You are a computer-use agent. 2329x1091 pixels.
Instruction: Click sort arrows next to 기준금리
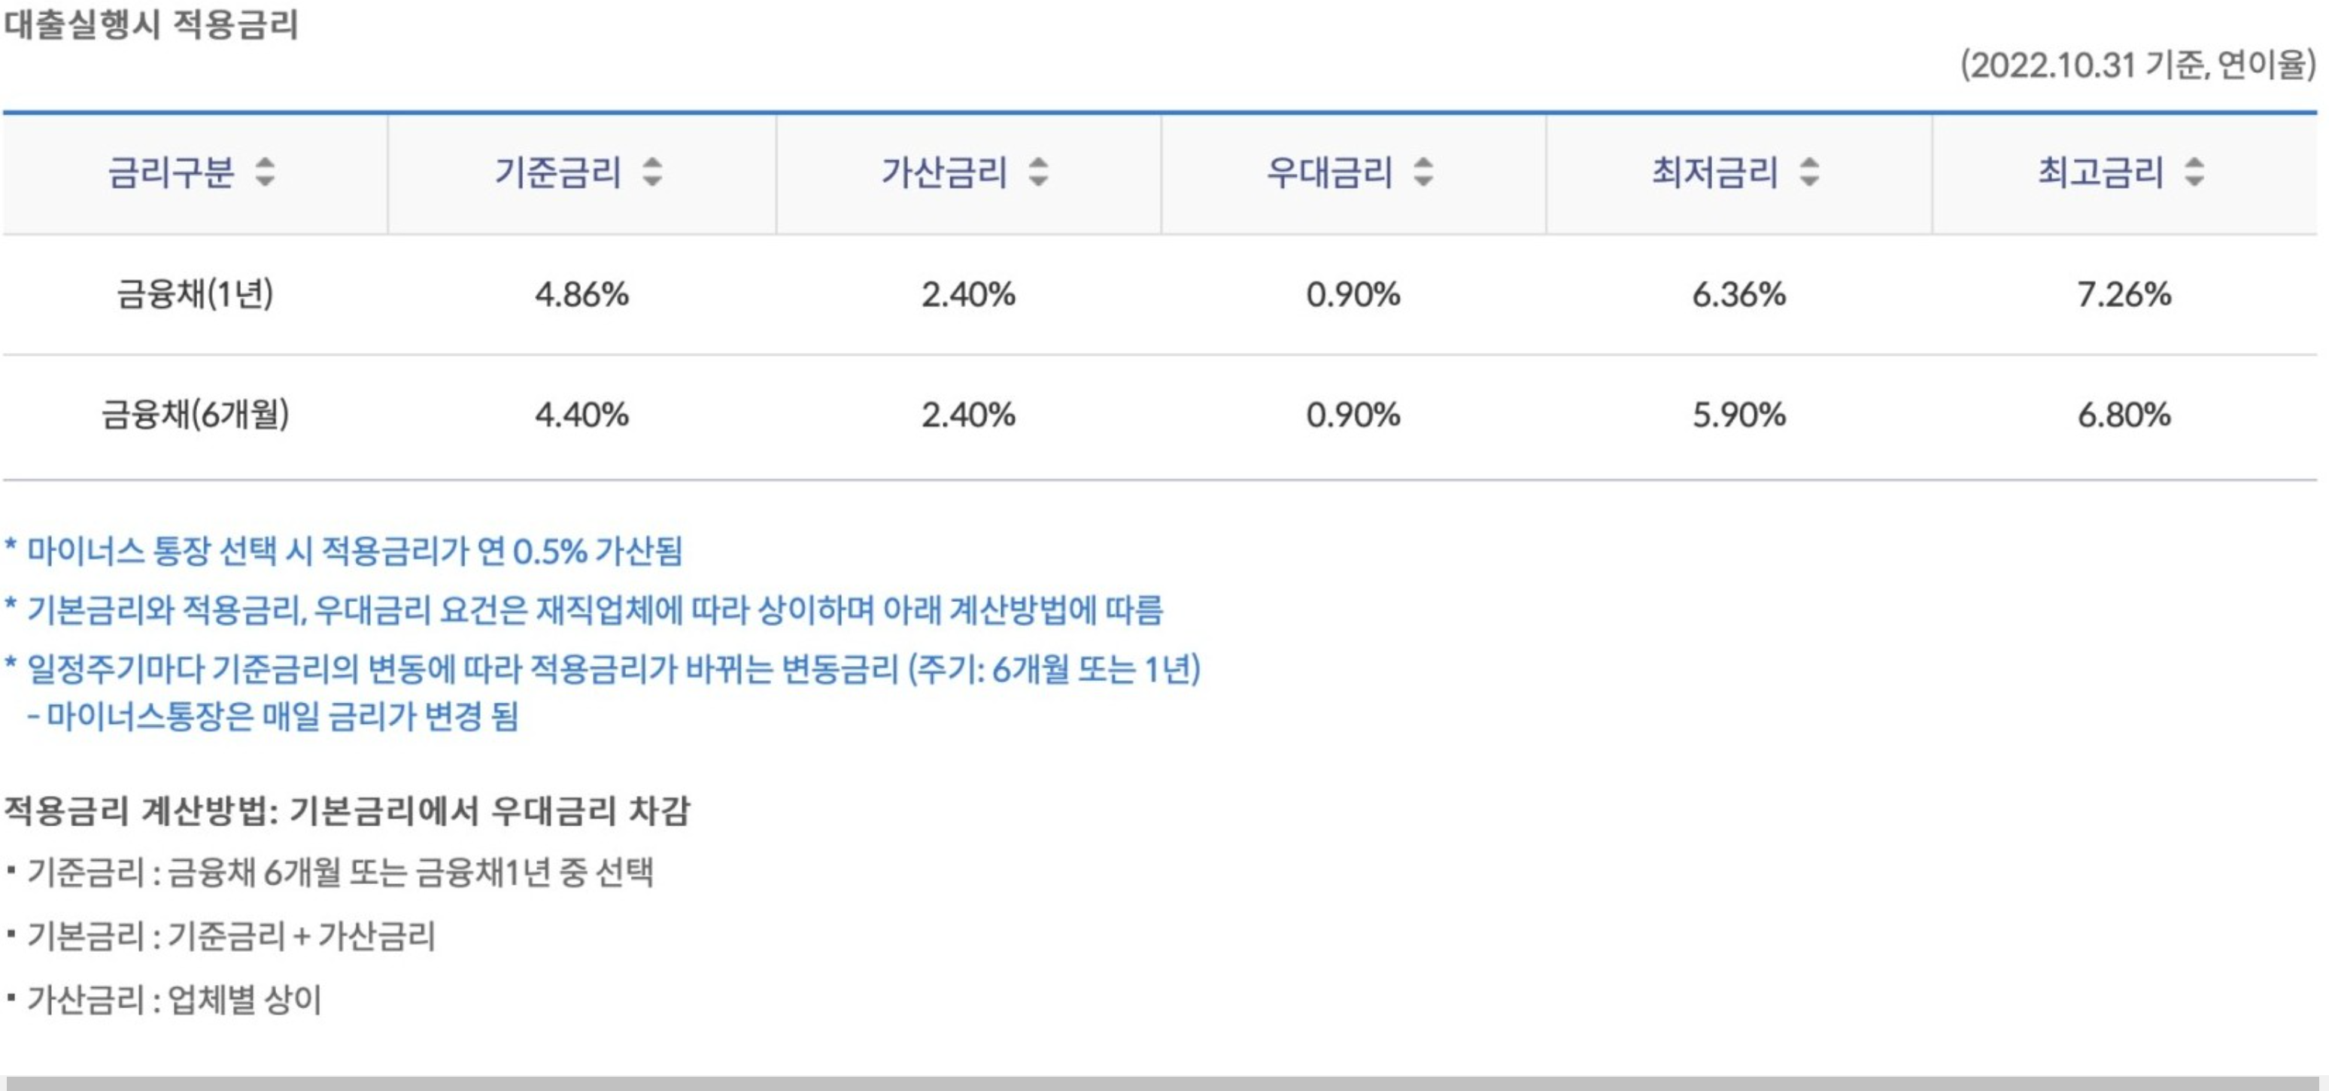point(652,172)
